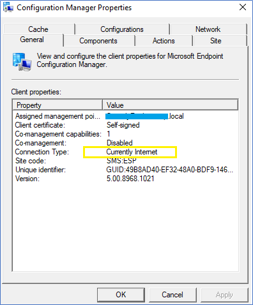Click the 'SMS:ESP' site code value
253x305 pixels.
pos(121,161)
